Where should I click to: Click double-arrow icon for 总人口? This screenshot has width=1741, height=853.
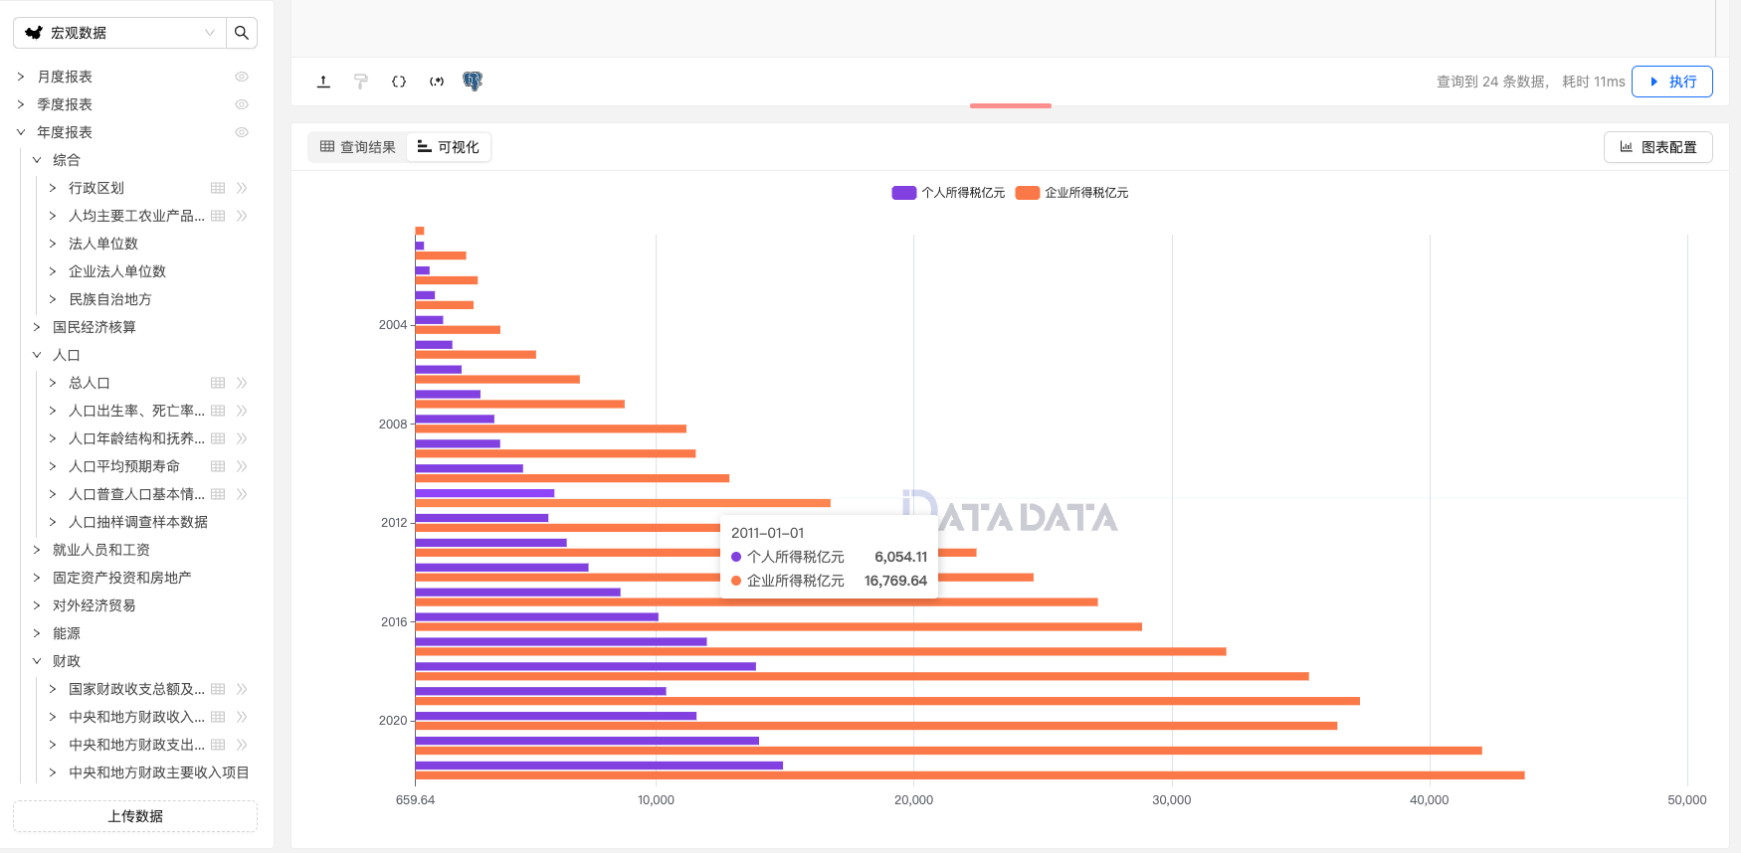242,383
